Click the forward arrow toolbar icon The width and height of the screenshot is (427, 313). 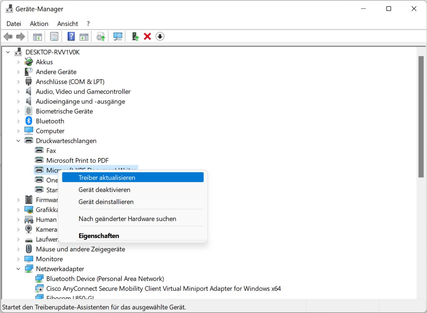point(21,37)
